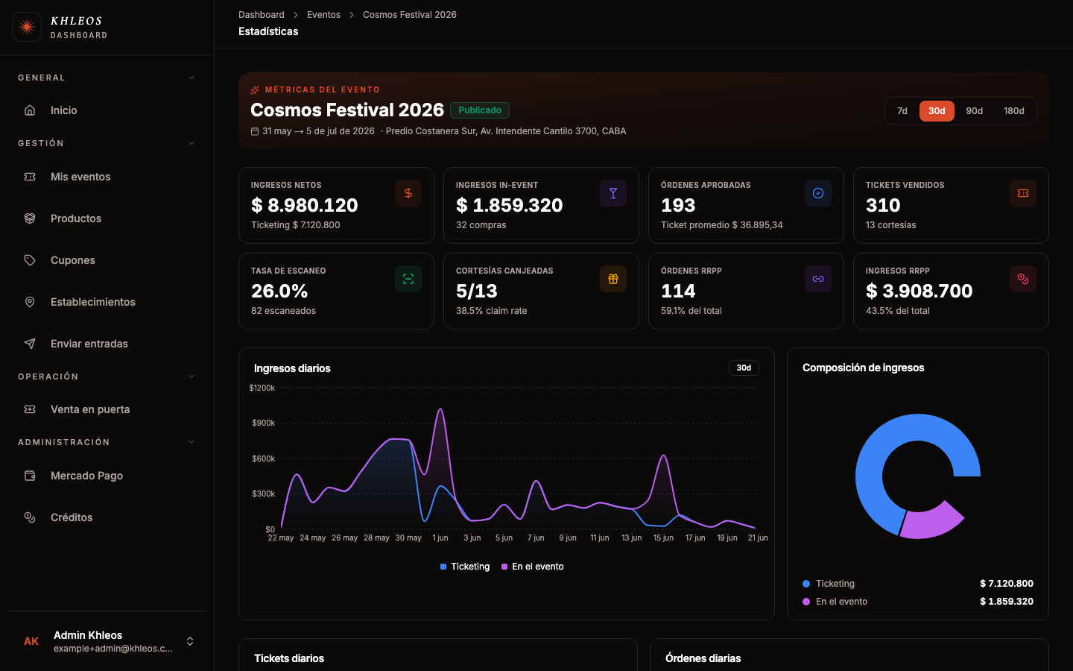Go to Créditos page
The width and height of the screenshot is (1073, 671).
point(107,517)
